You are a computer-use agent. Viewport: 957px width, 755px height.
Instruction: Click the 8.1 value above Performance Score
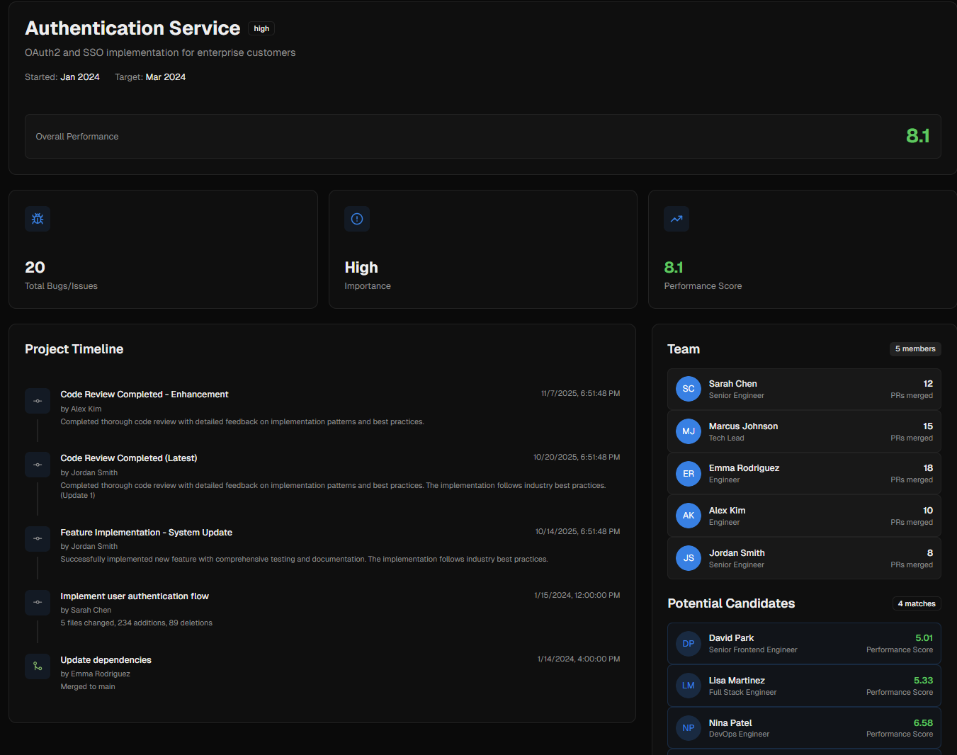point(674,267)
